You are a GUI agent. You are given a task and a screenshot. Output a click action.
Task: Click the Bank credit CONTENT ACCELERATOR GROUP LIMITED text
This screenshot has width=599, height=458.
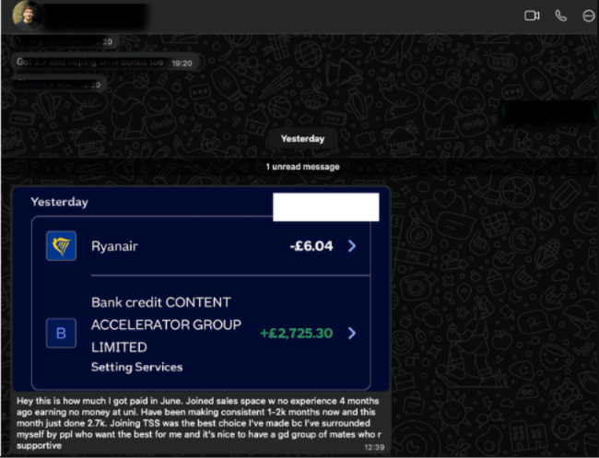pyautogui.click(x=166, y=324)
